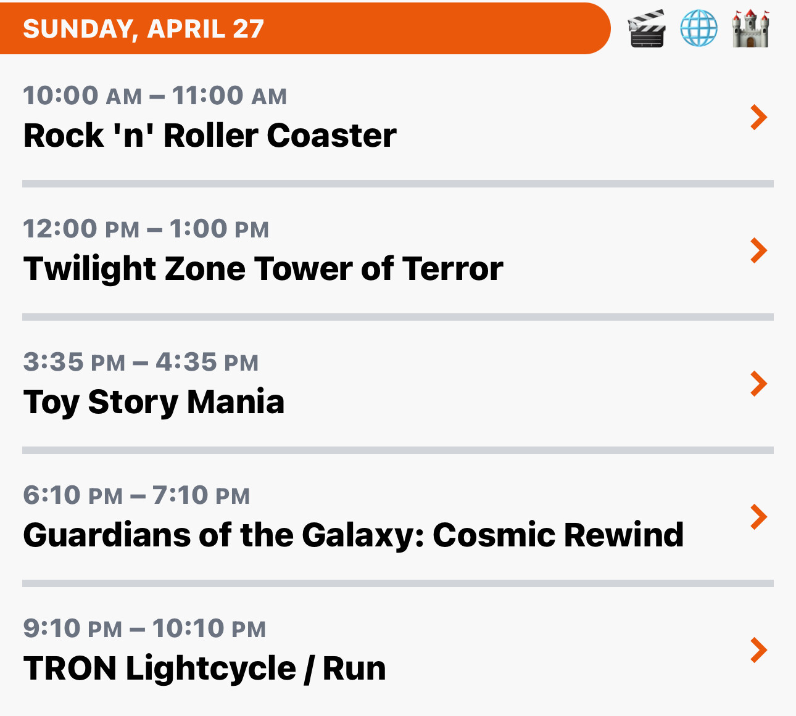Open Cosmic Rewind details chevron
The image size is (796, 716).
(x=759, y=517)
